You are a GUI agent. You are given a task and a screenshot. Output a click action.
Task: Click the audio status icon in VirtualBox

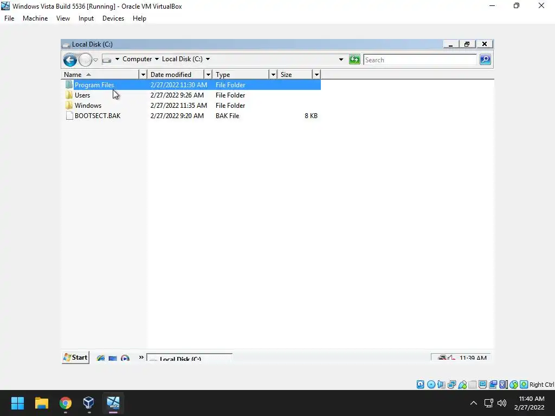pyautogui.click(x=441, y=385)
